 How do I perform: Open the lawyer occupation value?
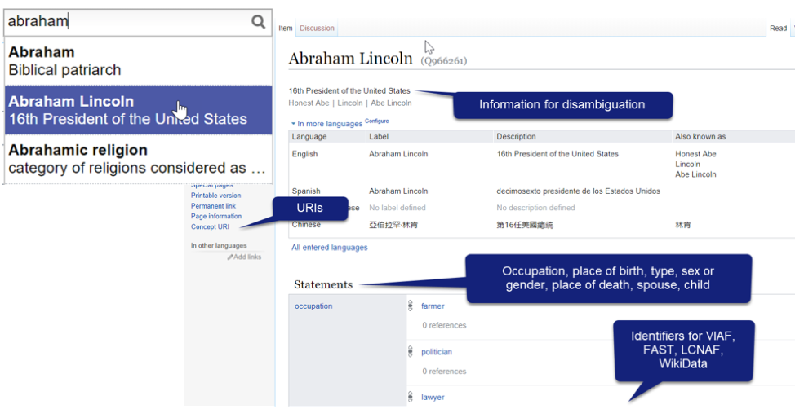click(x=433, y=398)
